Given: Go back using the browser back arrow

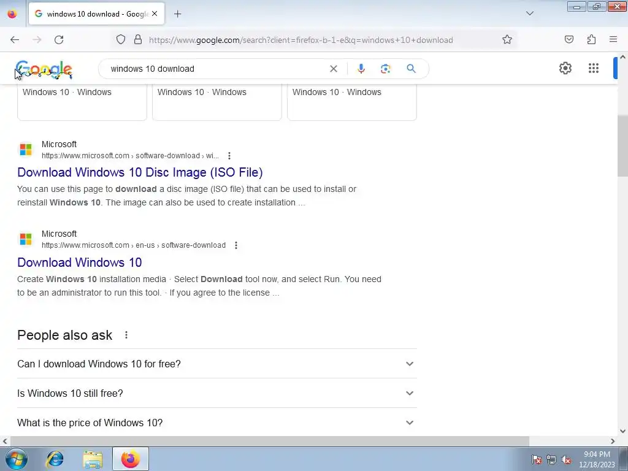Looking at the screenshot, I should [15, 40].
